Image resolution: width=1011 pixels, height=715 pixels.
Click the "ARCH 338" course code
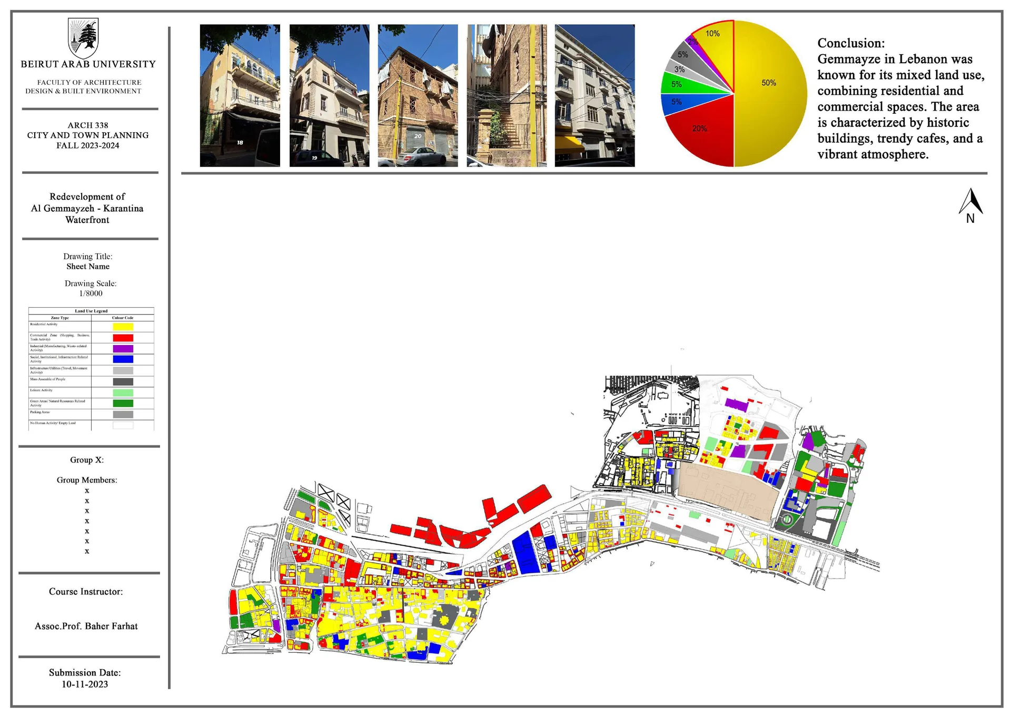point(88,125)
